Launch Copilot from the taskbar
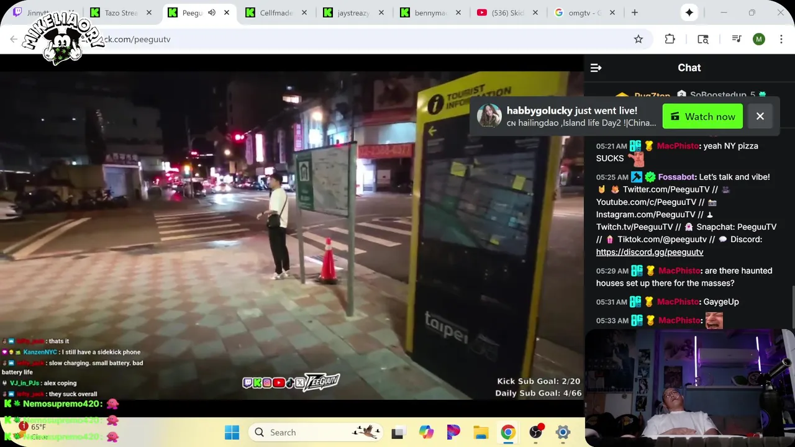Viewport: 795px width, 447px height. (x=426, y=432)
